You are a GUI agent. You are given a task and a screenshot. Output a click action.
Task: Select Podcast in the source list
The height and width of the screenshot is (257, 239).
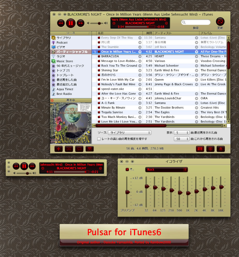(x=71, y=42)
